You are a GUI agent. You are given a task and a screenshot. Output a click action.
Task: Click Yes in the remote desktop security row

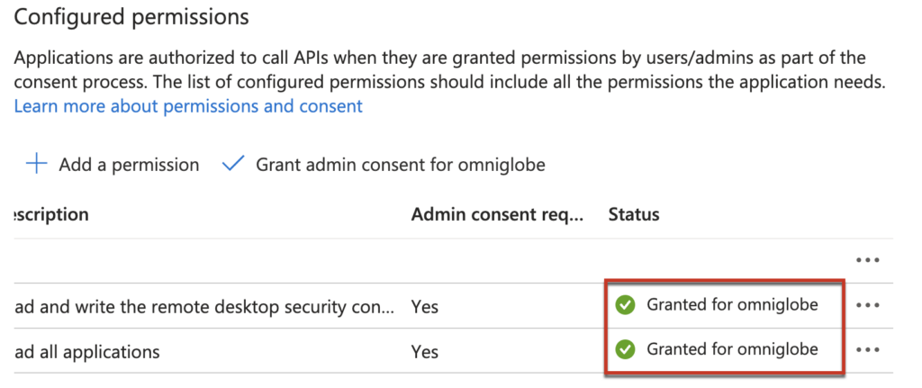[424, 307]
